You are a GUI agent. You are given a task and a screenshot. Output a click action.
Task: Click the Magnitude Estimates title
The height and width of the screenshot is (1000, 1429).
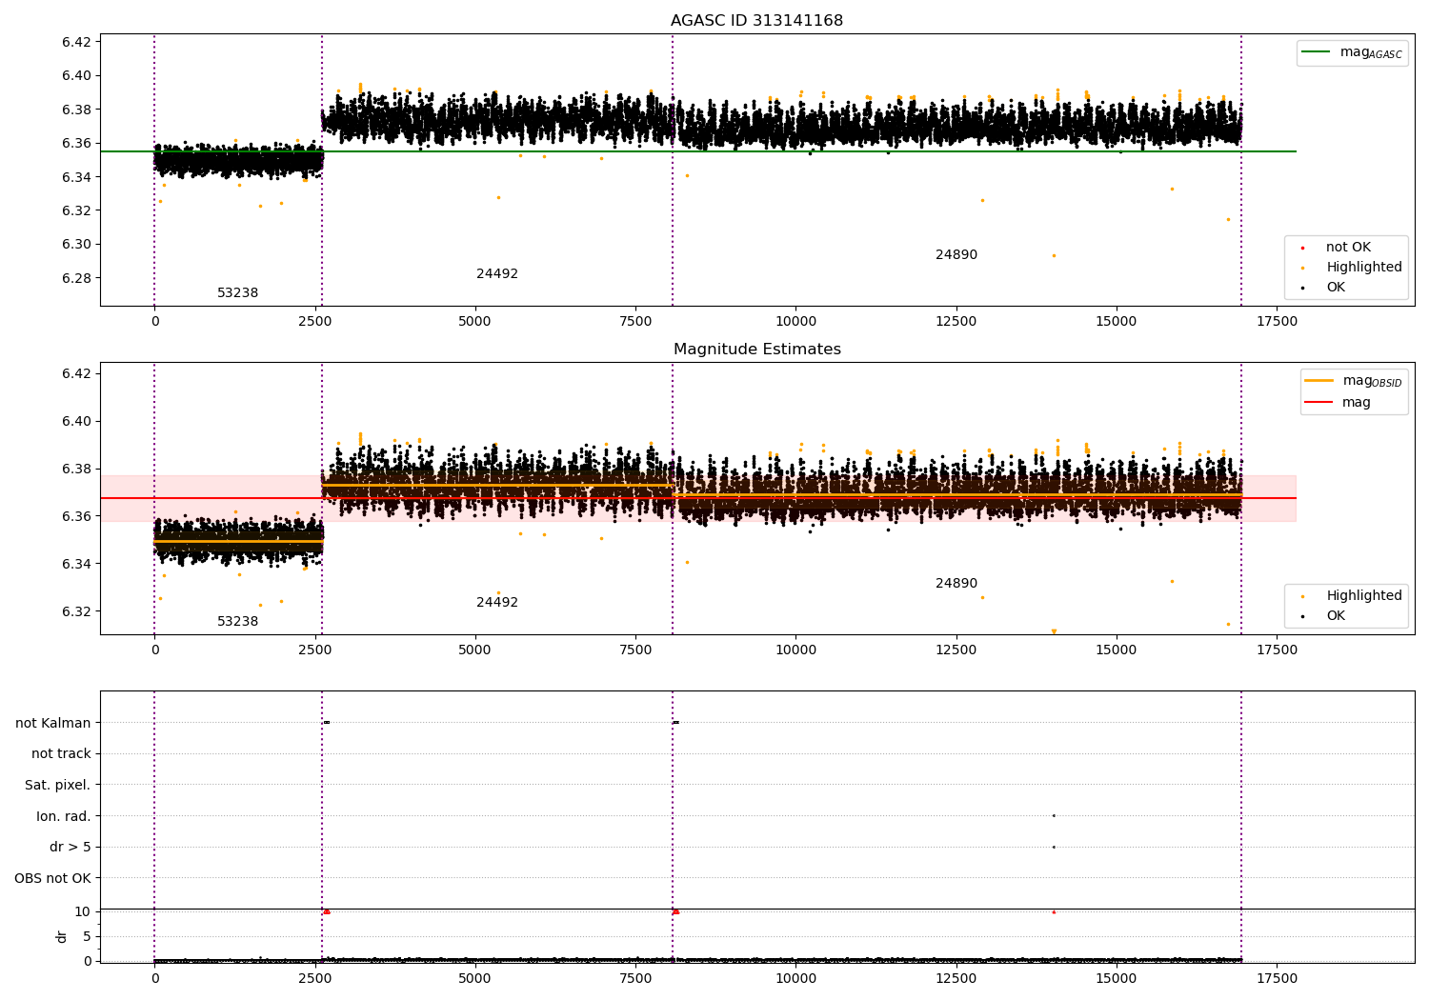(x=756, y=350)
